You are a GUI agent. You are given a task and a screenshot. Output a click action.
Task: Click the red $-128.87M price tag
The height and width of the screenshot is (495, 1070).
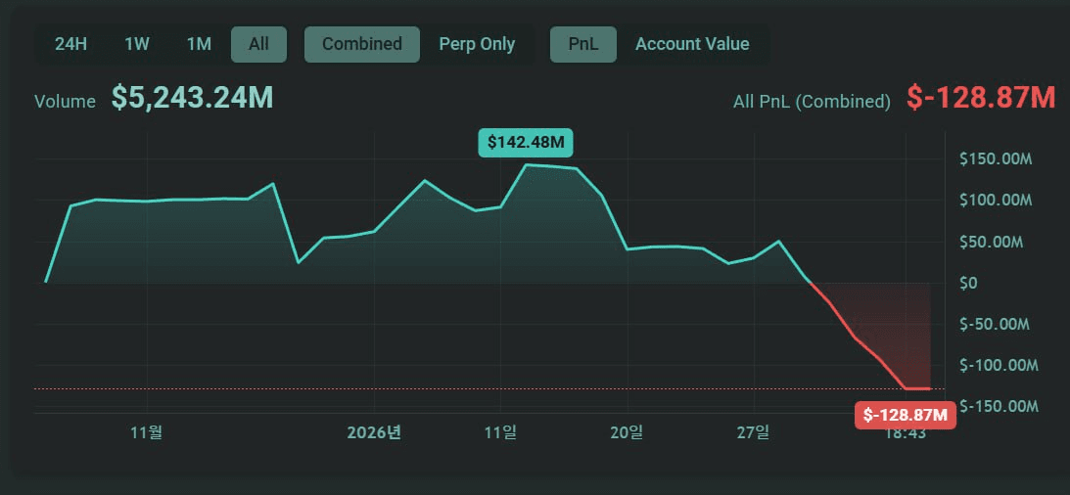click(906, 415)
